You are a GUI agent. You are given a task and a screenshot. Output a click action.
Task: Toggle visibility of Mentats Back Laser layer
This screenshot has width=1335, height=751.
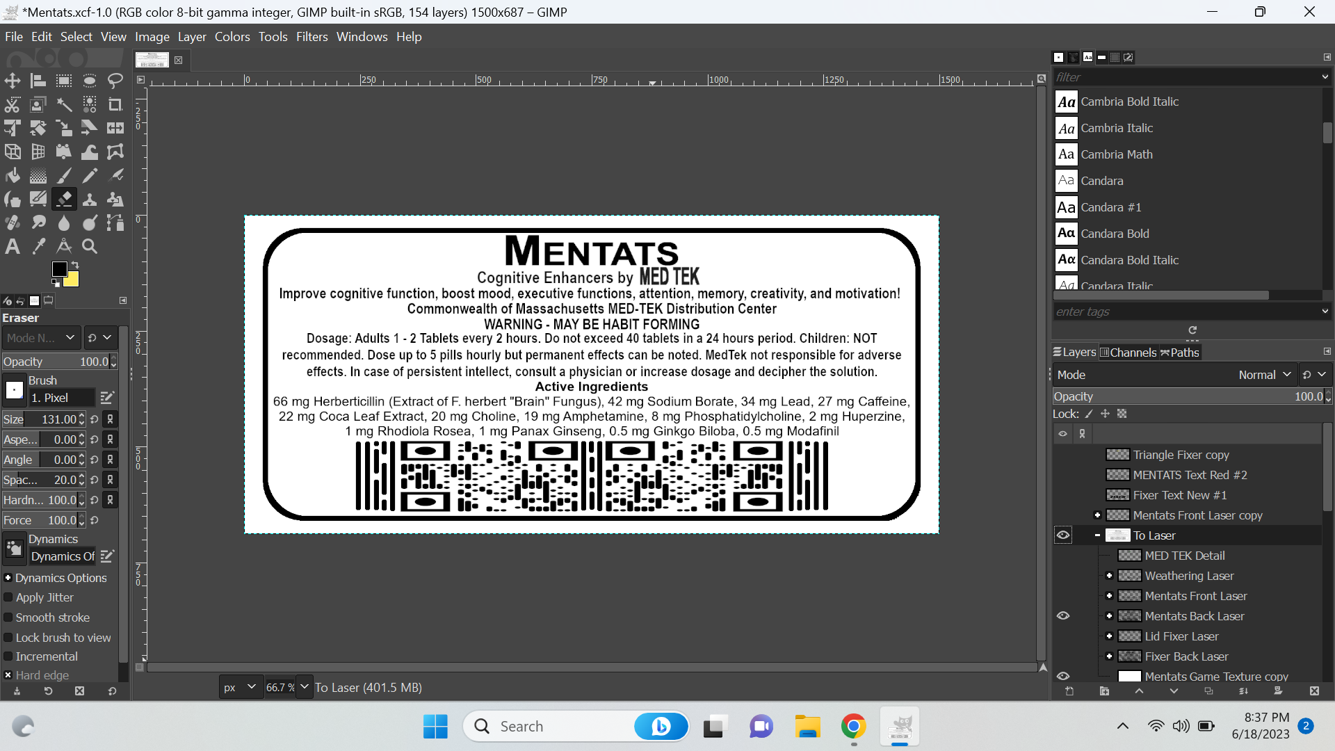point(1063,616)
